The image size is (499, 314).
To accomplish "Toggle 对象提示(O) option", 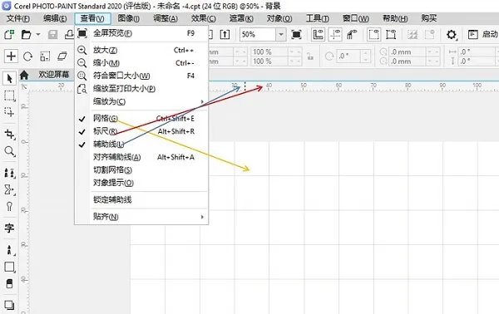I will [x=141, y=183].
